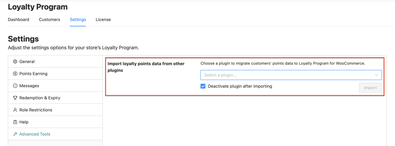
Task: Click the General gear icon
Action: coord(15,62)
